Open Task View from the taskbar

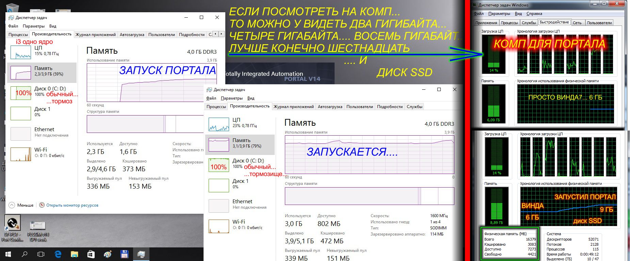tap(41, 254)
